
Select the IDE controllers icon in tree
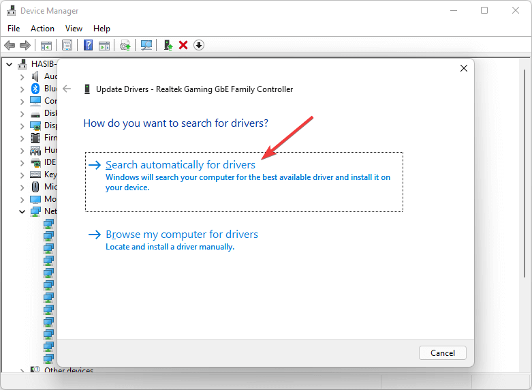pos(35,162)
